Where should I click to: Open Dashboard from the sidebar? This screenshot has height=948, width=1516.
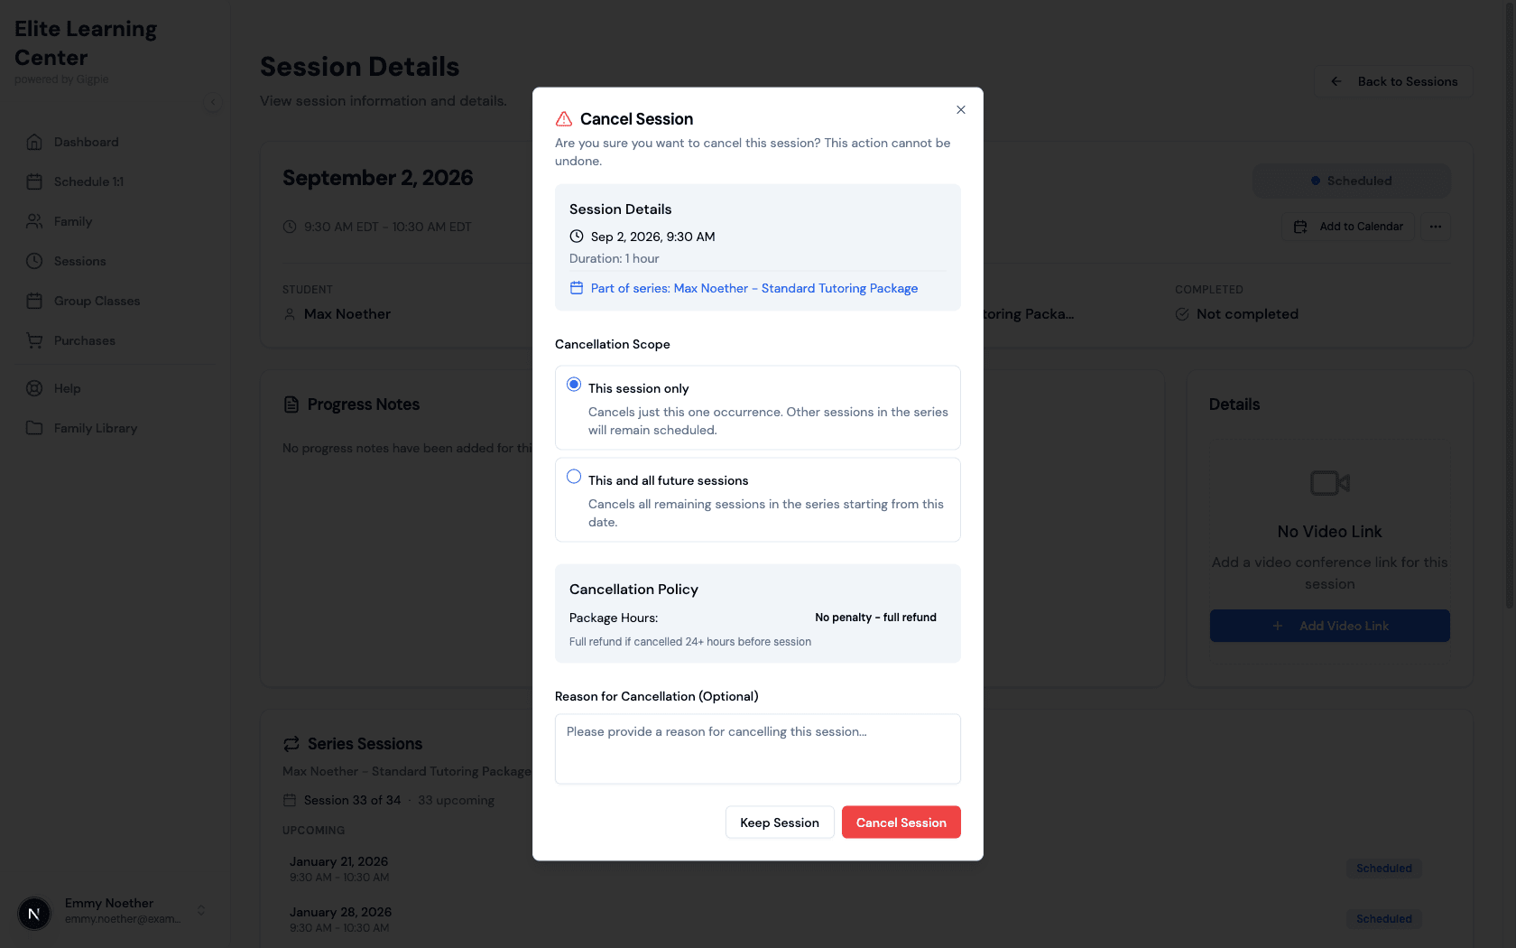coord(86,142)
